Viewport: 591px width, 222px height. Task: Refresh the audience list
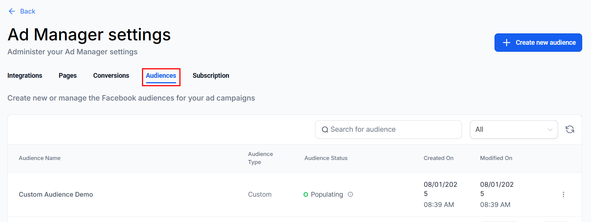(570, 130)
